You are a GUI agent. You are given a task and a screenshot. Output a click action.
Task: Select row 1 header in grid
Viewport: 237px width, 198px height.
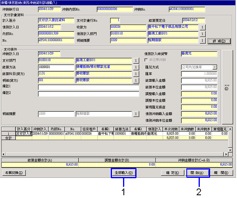coord(8,134)
